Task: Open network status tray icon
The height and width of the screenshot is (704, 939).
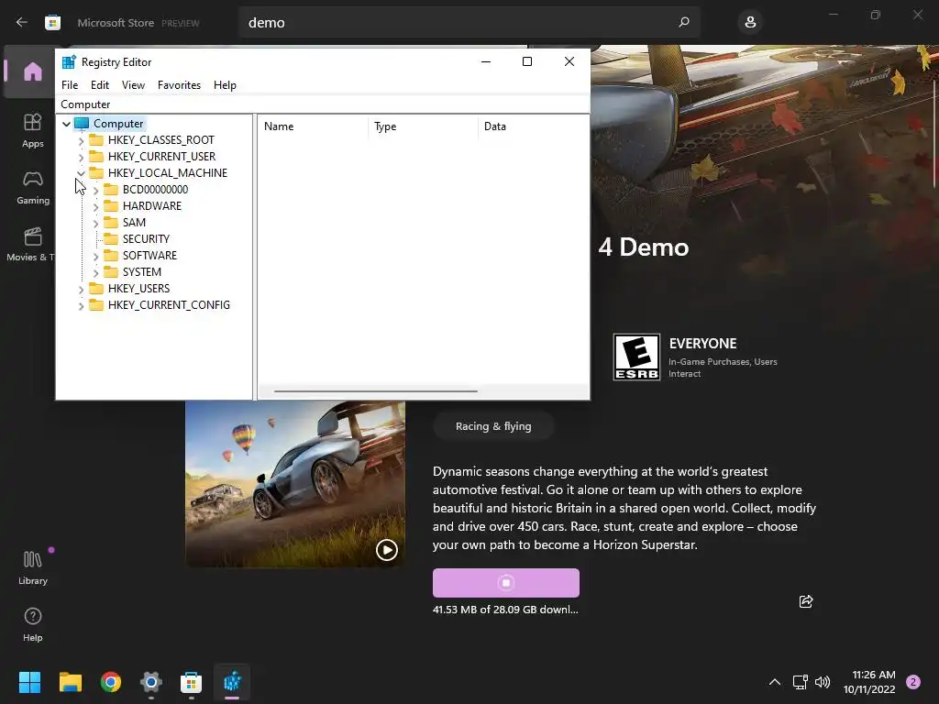Action: (800, 682)
